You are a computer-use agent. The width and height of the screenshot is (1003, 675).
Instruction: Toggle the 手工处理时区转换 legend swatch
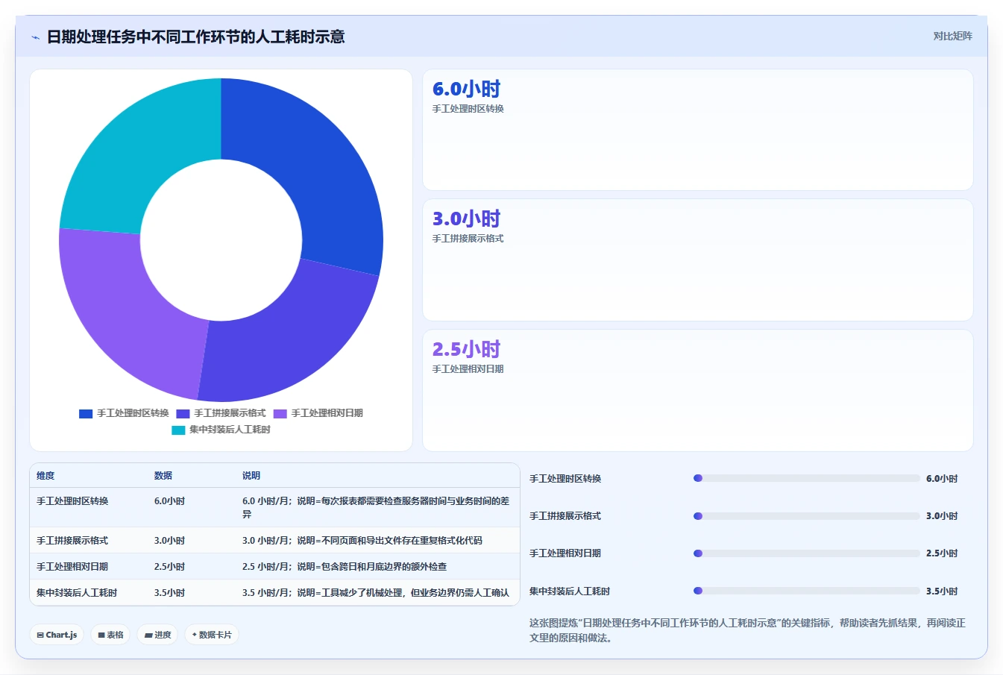[x=86, y=413]
